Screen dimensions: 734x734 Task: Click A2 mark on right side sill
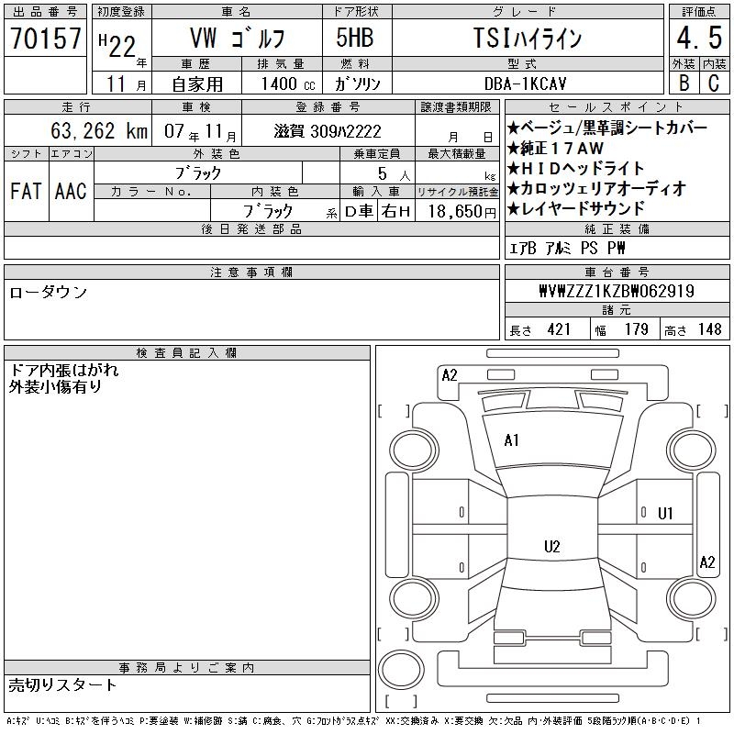tap(707, 562)
